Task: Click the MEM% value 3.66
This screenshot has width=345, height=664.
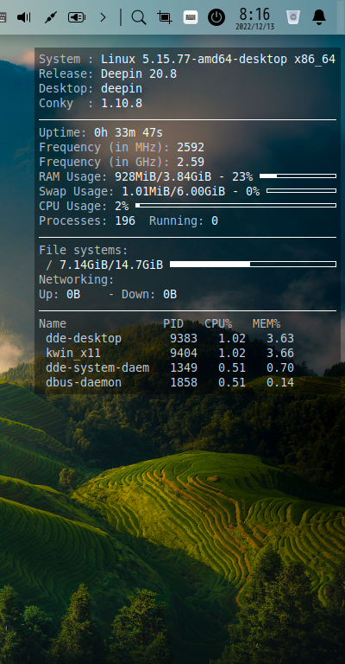Action: pos(280,353)
